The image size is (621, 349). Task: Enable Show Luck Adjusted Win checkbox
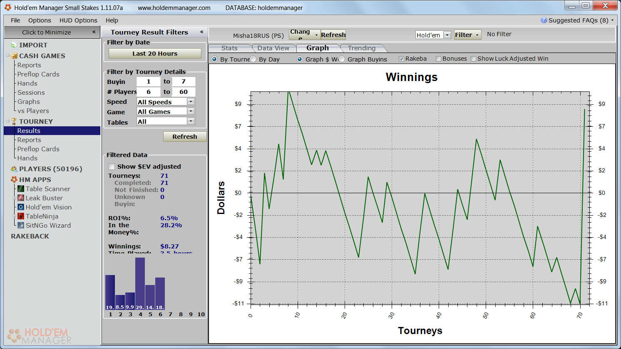(473, 59)
